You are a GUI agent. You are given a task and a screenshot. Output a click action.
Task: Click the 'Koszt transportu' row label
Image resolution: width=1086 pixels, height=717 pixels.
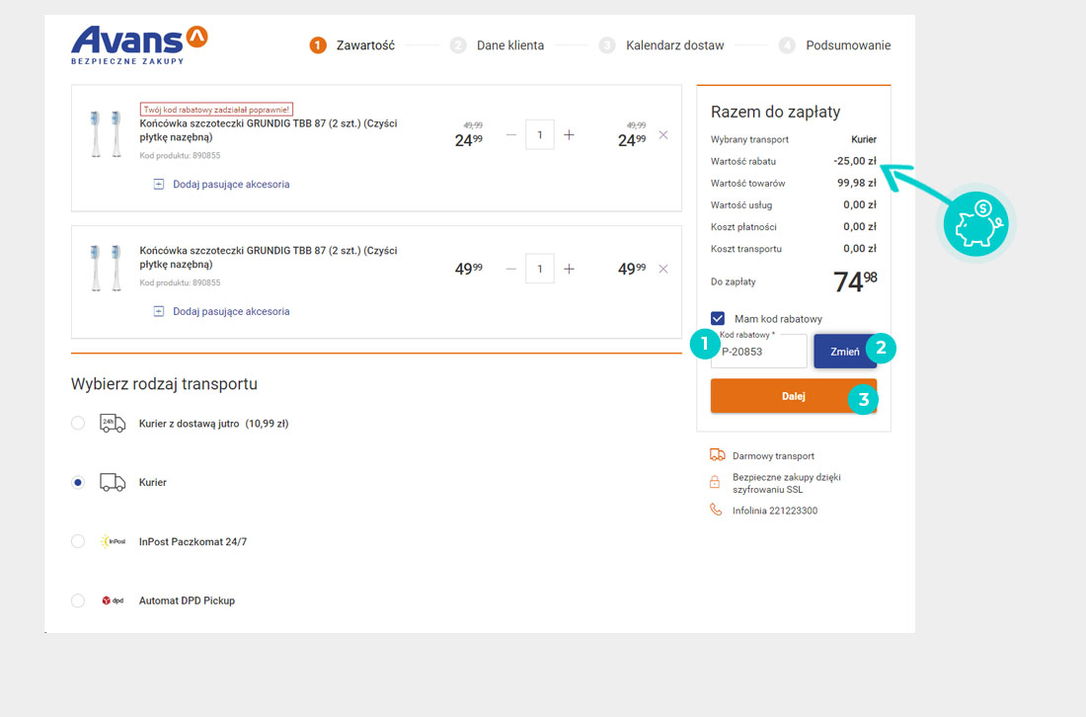[746, 249]
